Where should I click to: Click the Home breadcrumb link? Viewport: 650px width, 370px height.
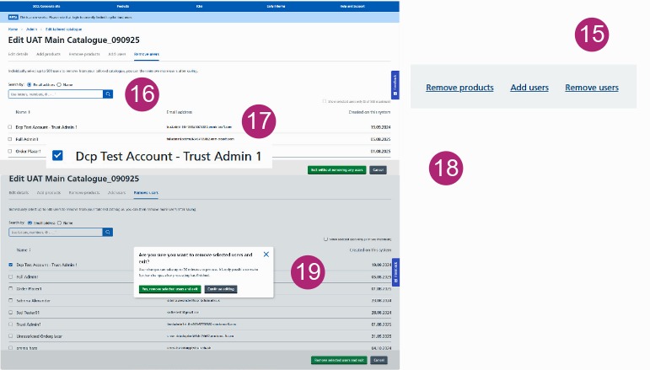click(x=13, y=29)
